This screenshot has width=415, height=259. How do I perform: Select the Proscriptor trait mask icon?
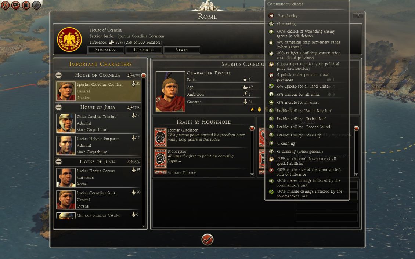pyautogui.click(x=160, y=158)
